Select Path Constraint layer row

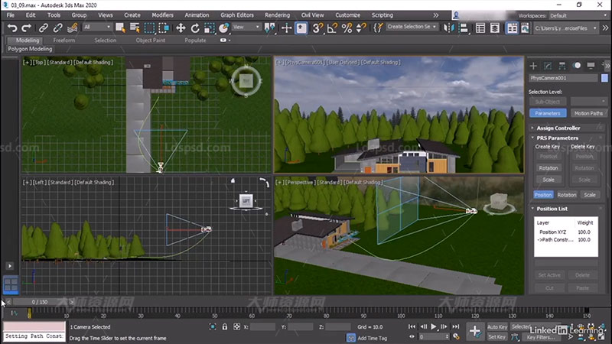565,240
